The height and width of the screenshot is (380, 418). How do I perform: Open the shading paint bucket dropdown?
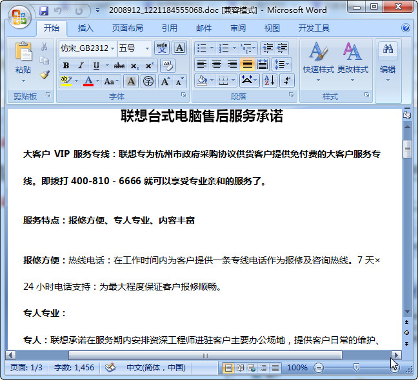[x=212, y=80]
